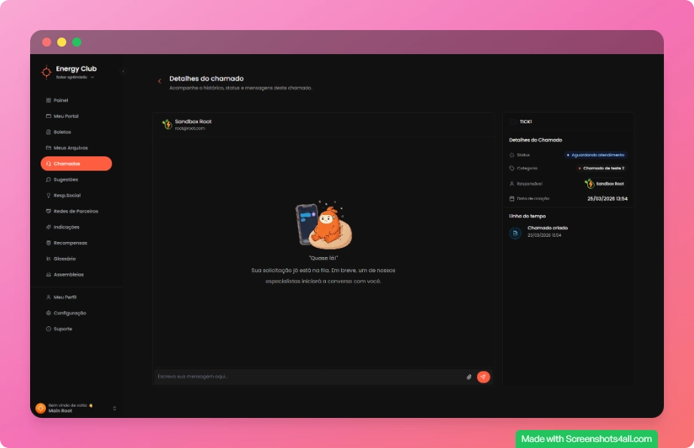The width and height of the screenshot is (694, 448).
Task: Click the calendar icon beside Data de criação
Action: click(512, 198)
